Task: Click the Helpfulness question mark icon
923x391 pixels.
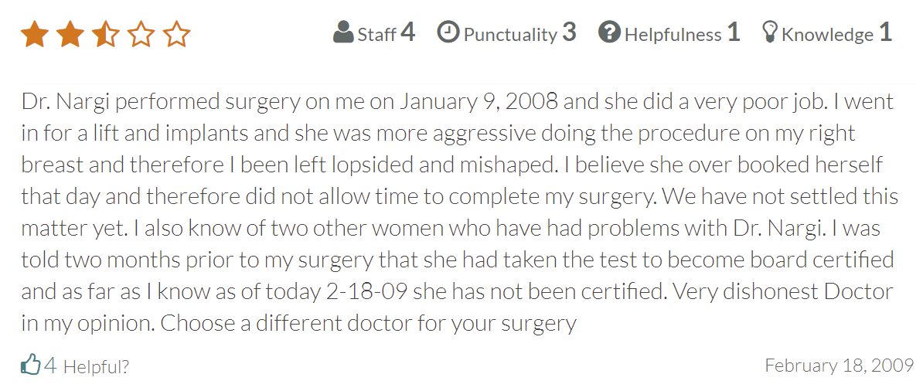Action: tap(609, 32)
